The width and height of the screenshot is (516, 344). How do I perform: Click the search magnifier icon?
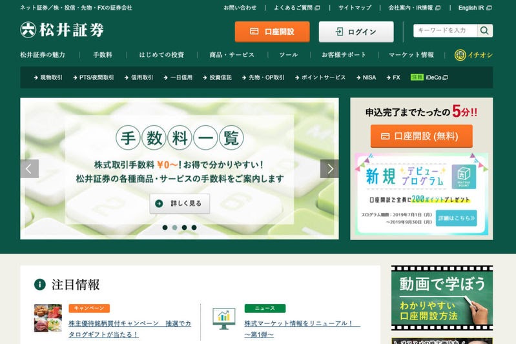pyautogui.click(x=484, y=30)
